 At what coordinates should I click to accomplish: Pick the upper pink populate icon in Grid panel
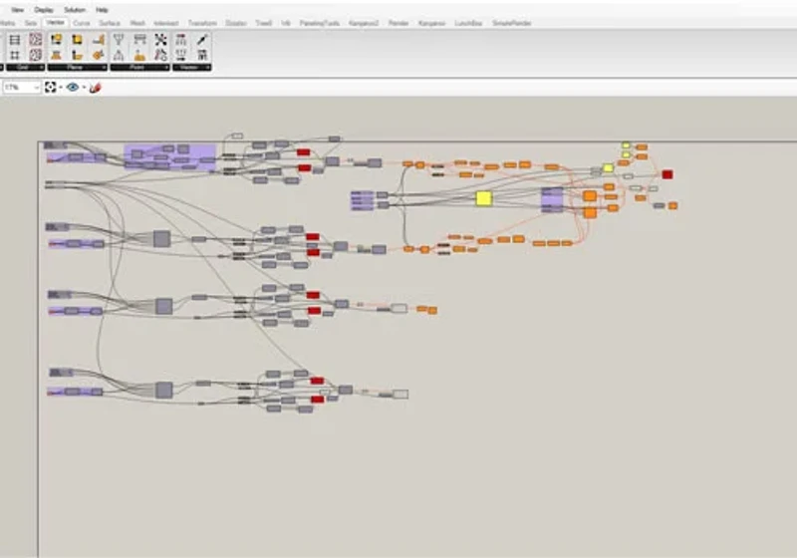pyautogui.click(x=35, y=40)
